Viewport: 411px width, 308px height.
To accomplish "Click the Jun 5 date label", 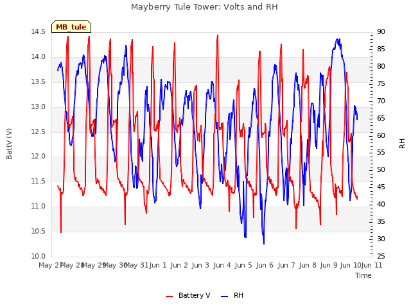I will click(x=243, y=265).
